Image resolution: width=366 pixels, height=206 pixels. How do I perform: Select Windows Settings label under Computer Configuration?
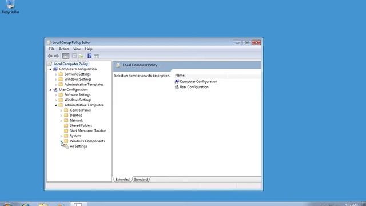click(78, 80)
